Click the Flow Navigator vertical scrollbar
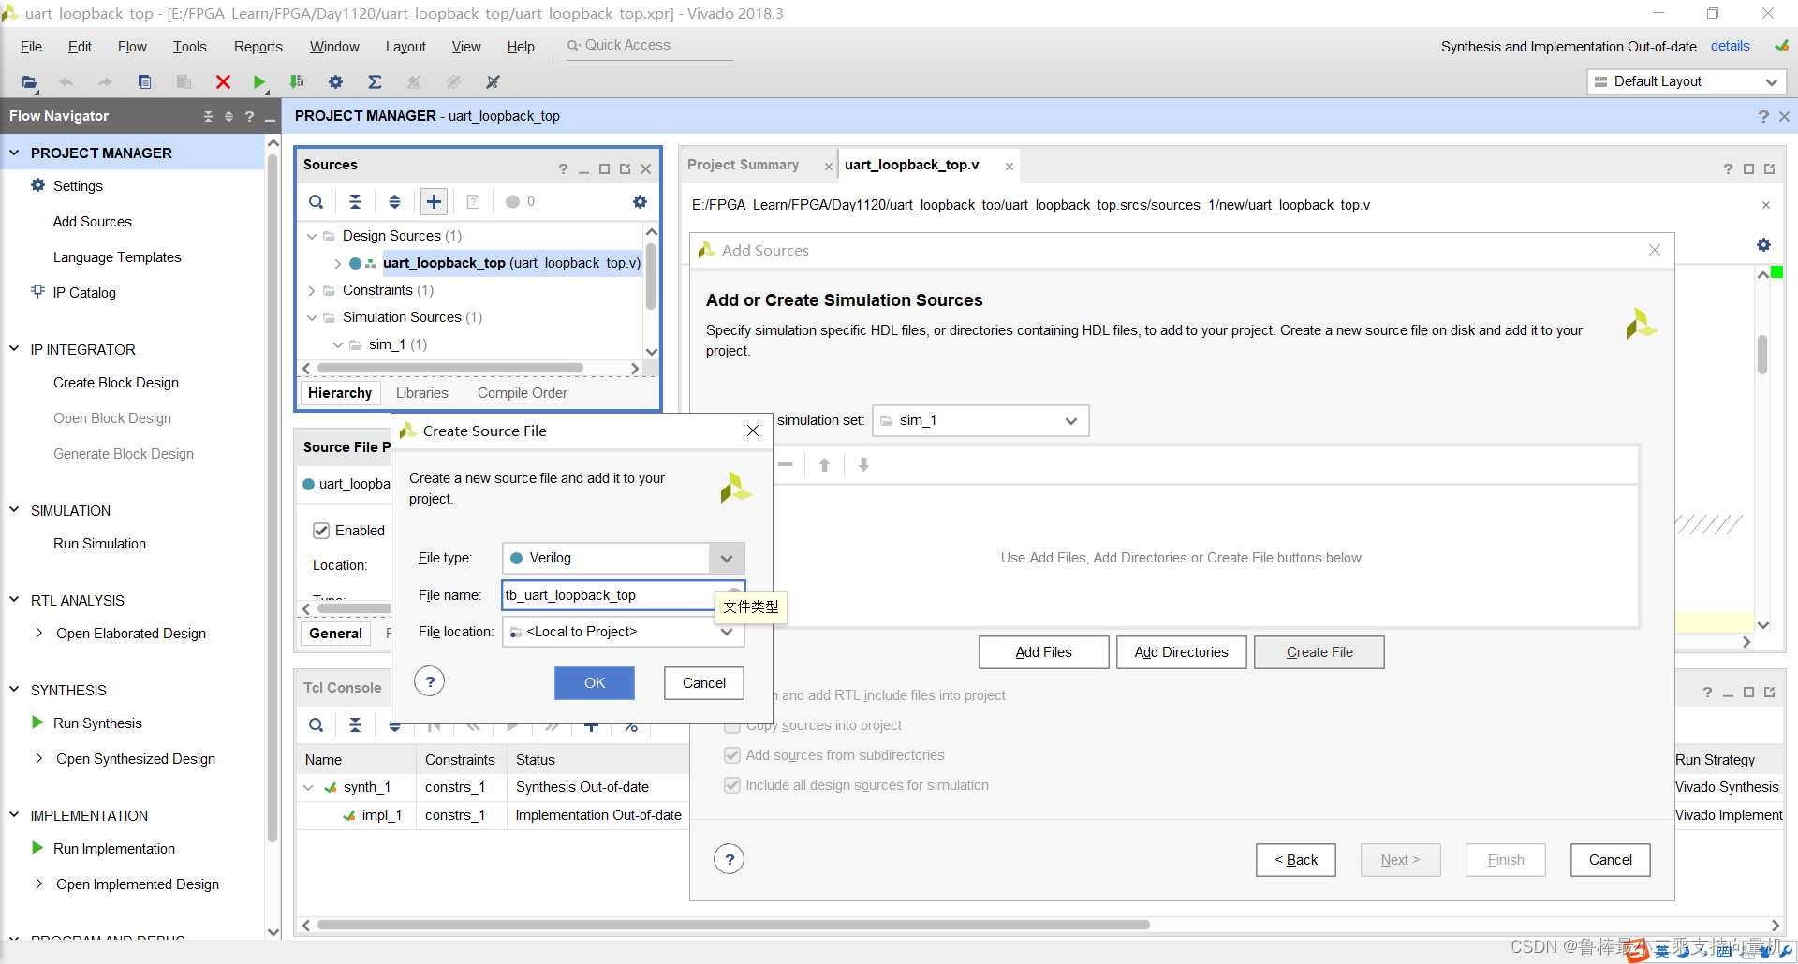 pos(273,496)
